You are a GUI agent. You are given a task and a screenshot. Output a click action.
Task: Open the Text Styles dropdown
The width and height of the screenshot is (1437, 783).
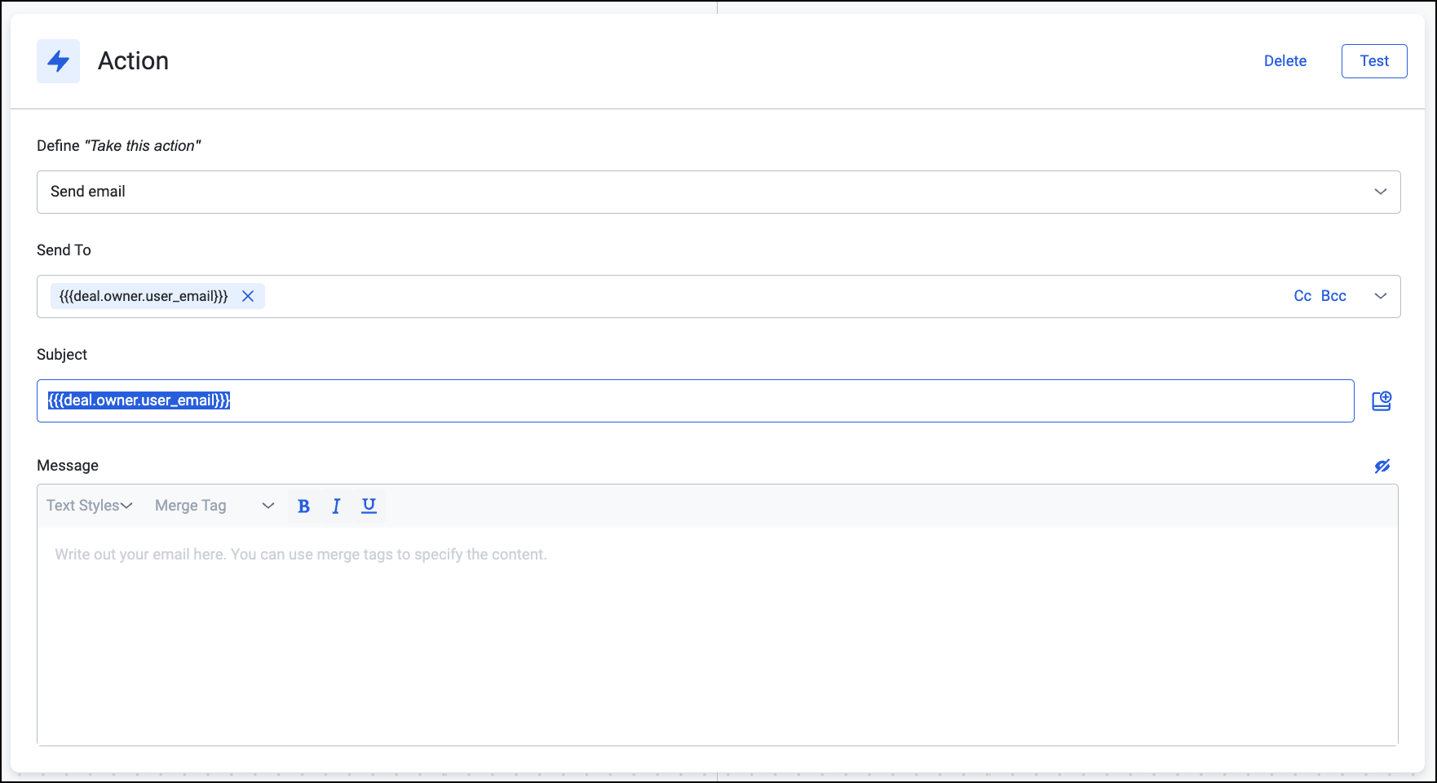click(89, 506)
